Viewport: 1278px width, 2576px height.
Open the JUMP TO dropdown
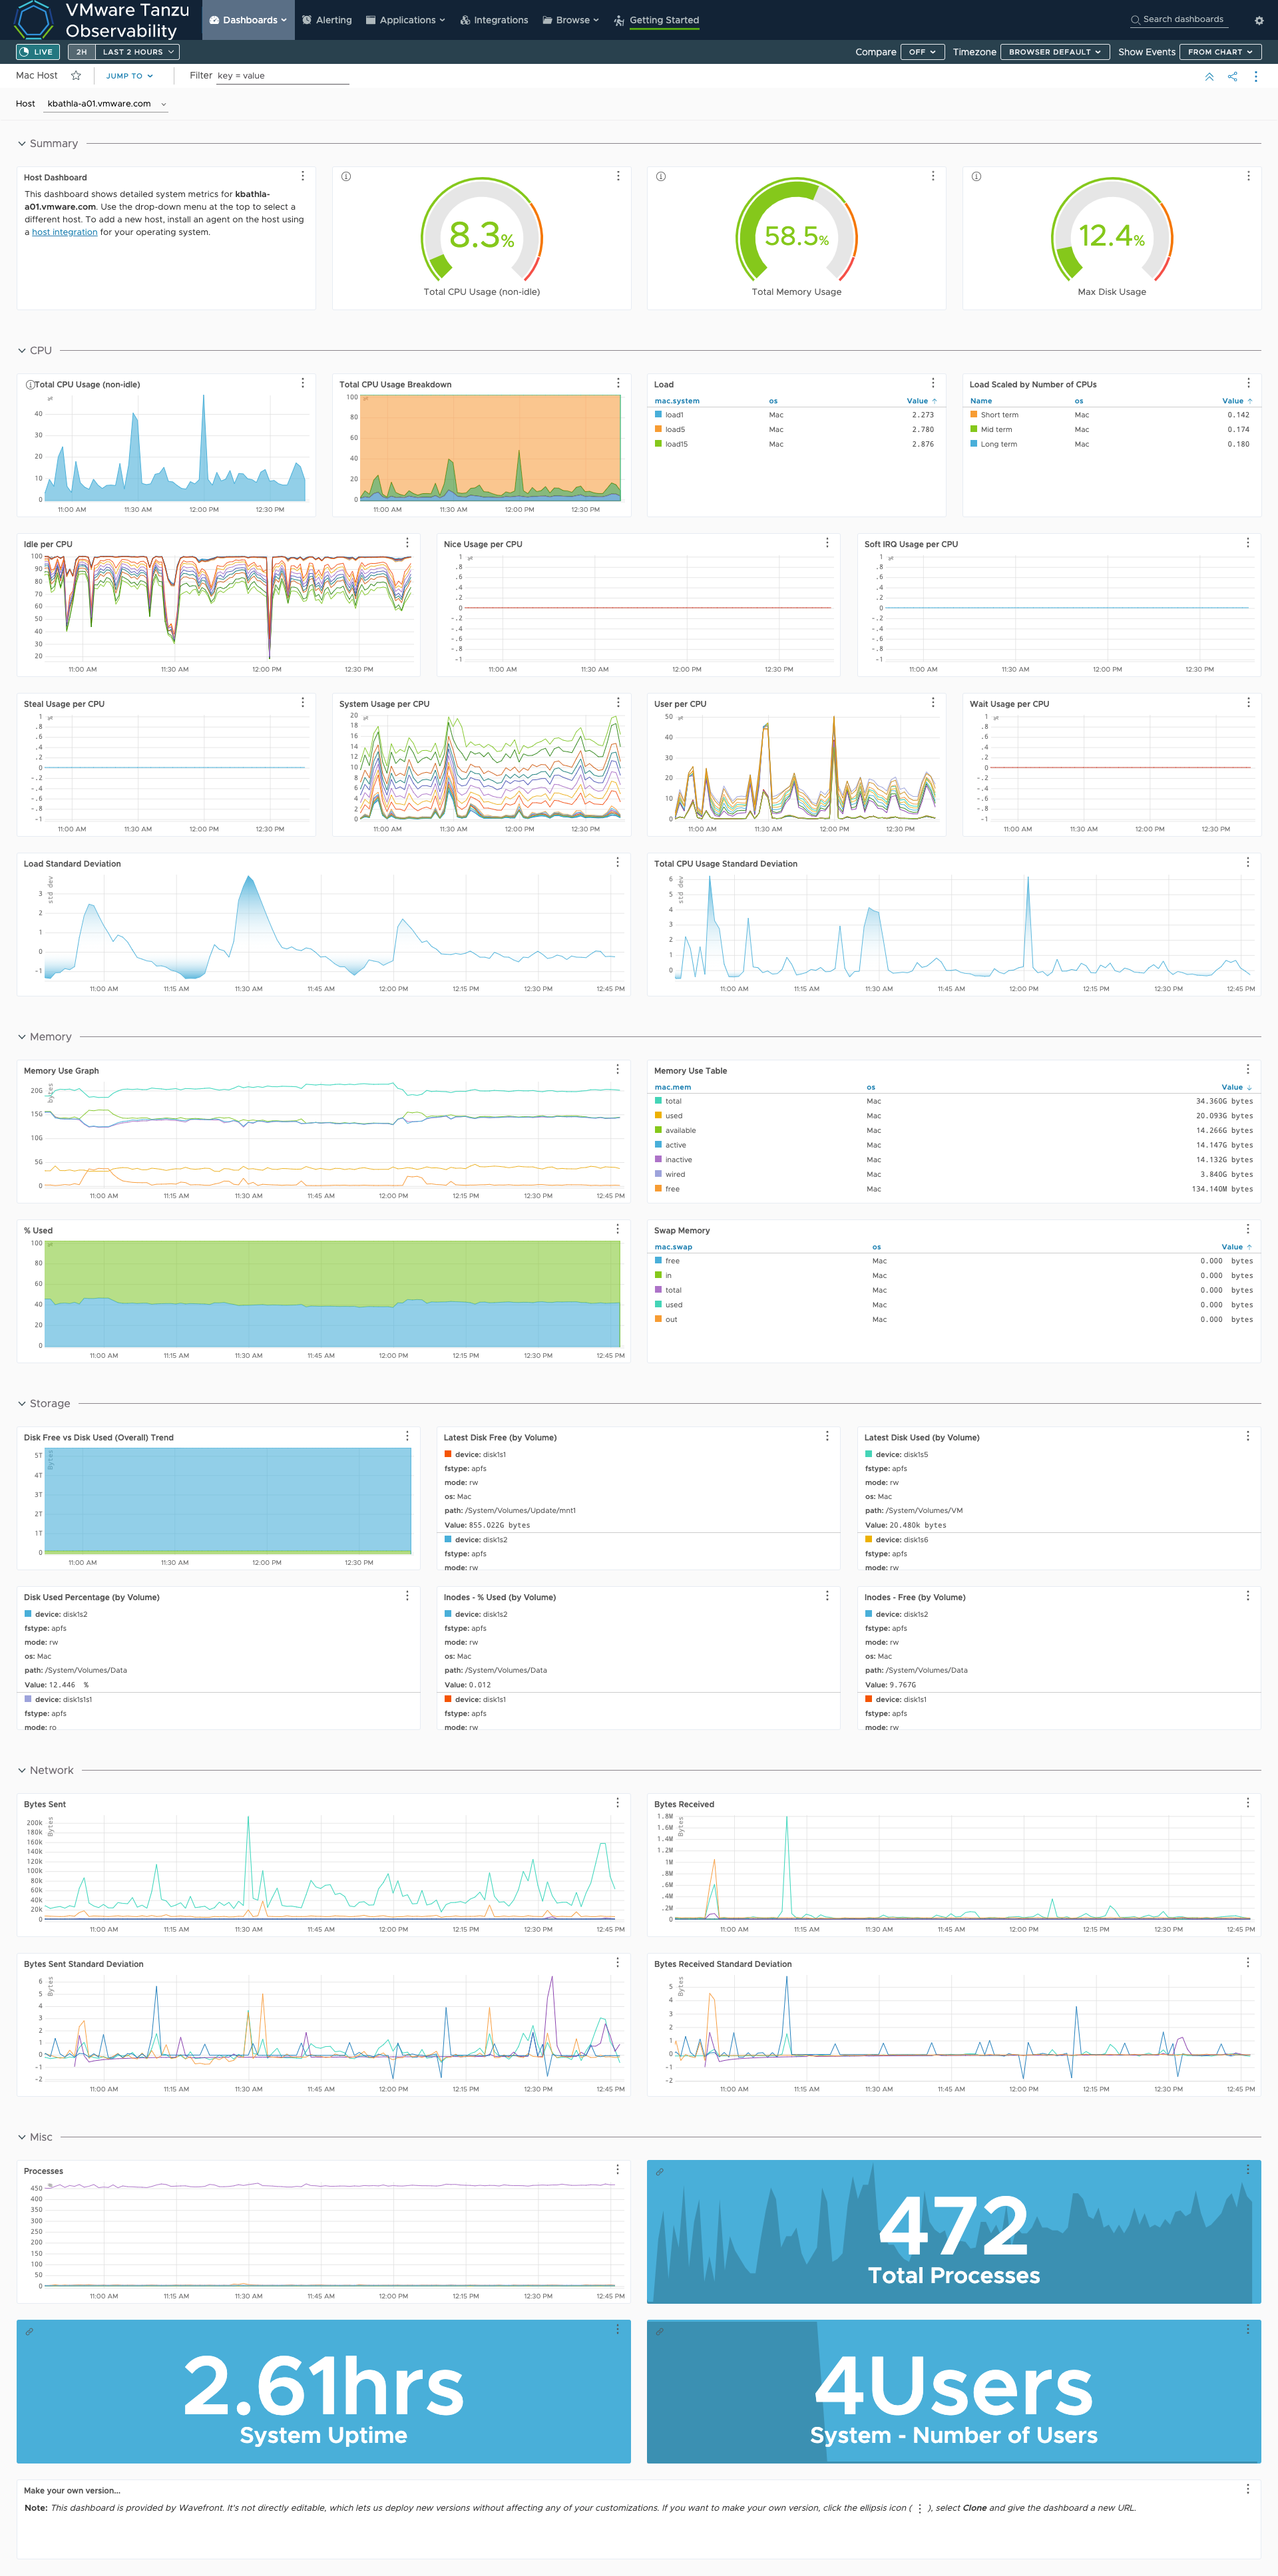click(130, 76)
